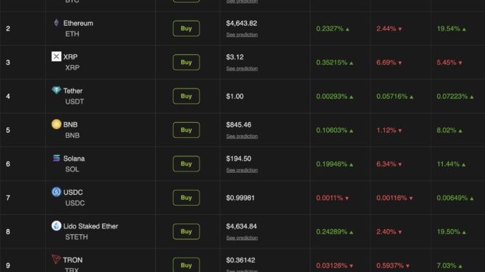Click the Lido Staked Ether logo icon

click(x=57, y=226)
